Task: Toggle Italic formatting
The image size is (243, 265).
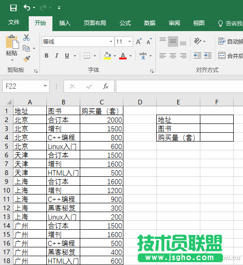Action: (57, 56)
